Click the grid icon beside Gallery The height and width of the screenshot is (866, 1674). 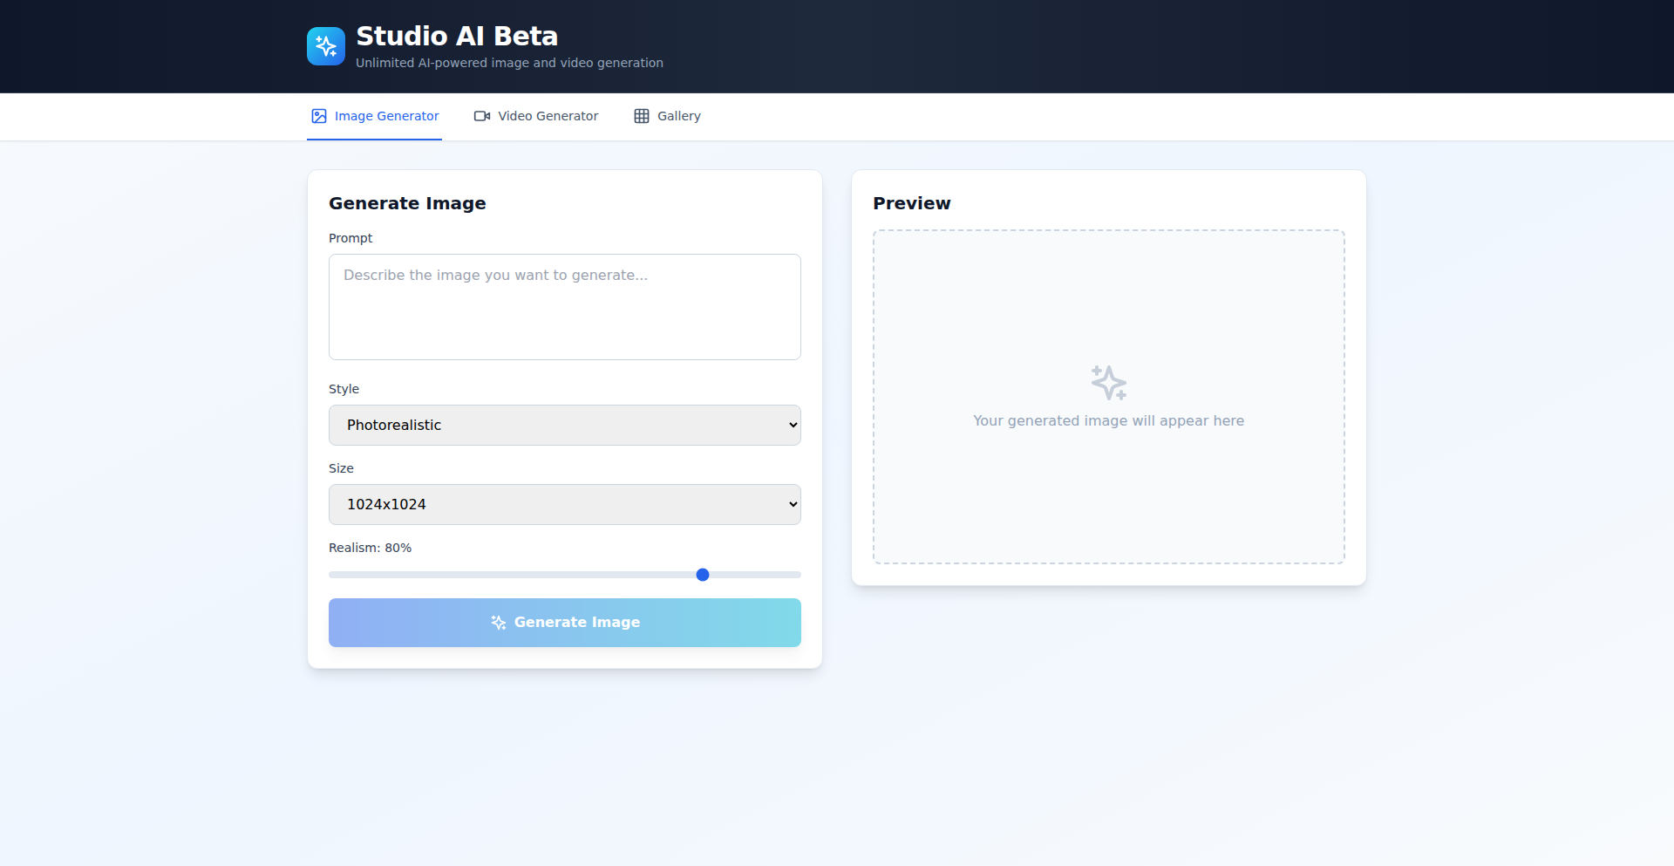642,116
